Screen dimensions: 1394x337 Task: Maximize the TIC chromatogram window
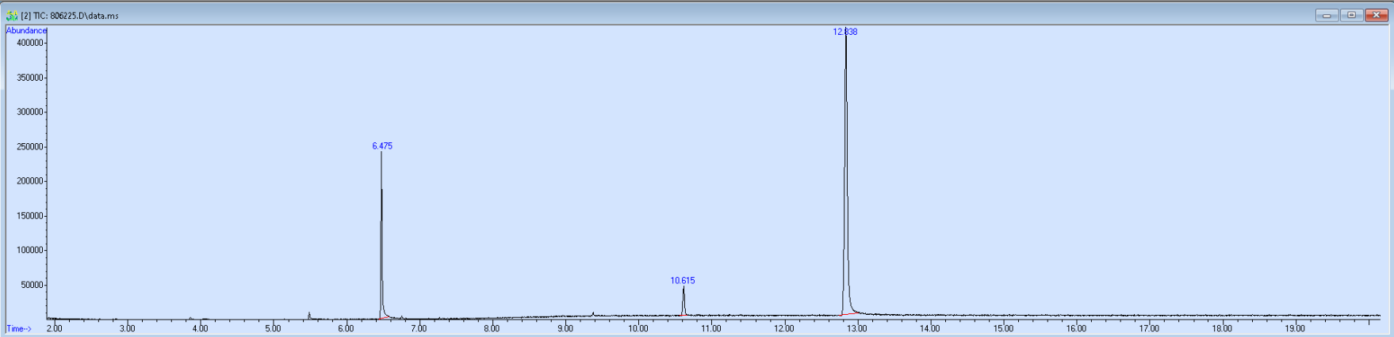(x=1352, y=15)
